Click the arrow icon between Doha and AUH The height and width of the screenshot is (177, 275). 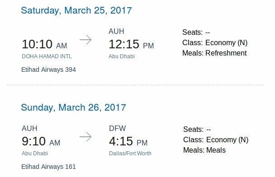coord(85,40)
